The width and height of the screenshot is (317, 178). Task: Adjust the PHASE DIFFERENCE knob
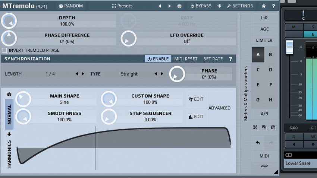click(x=9, y=38)
